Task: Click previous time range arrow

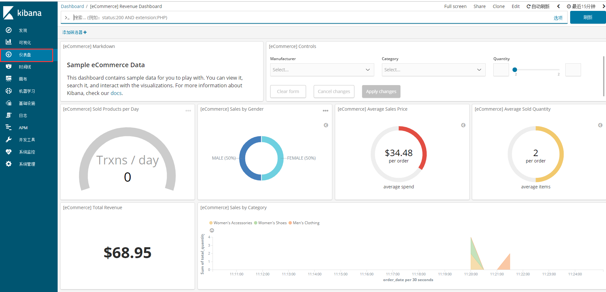Action: pyautogui.click(x=558, y=6)
